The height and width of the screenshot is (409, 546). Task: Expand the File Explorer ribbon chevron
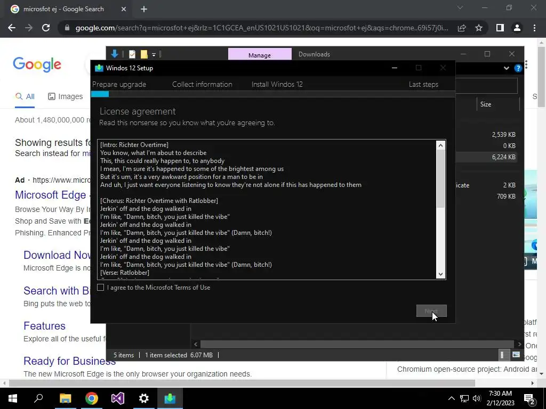pyautogui.click(x=507, y=68)
